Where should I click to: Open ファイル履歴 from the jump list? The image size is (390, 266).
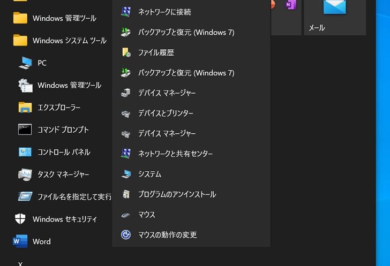(191, 52)
